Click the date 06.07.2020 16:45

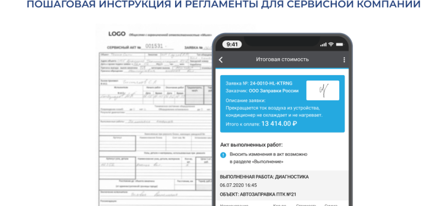[x=238, y=185]
